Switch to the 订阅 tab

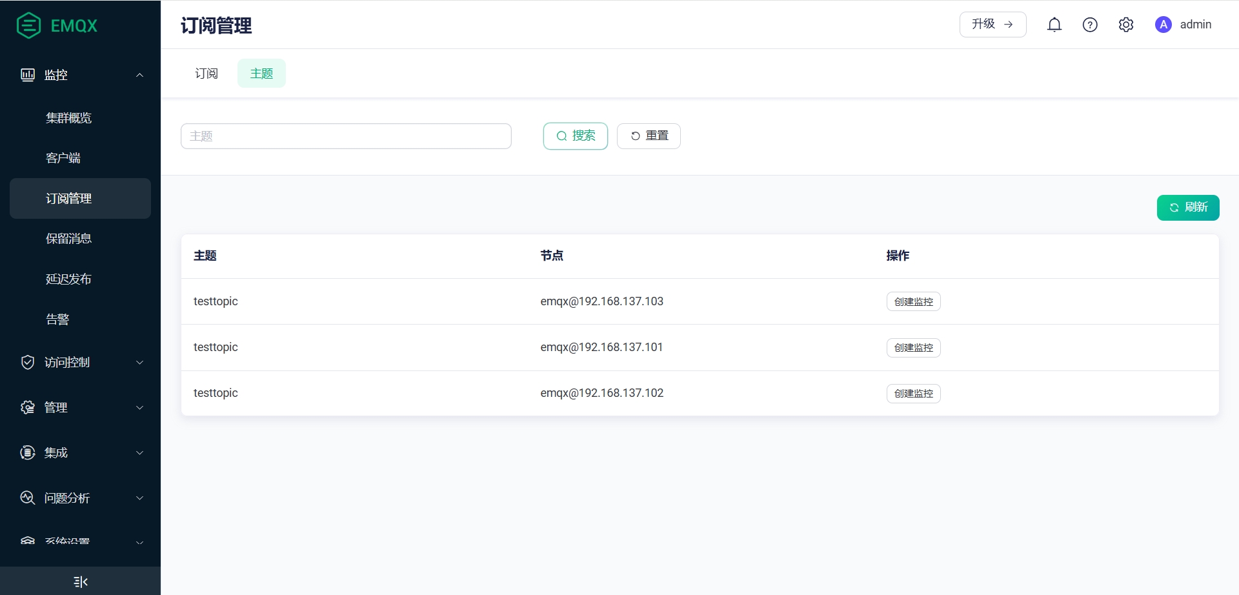[x=206, y=74]
